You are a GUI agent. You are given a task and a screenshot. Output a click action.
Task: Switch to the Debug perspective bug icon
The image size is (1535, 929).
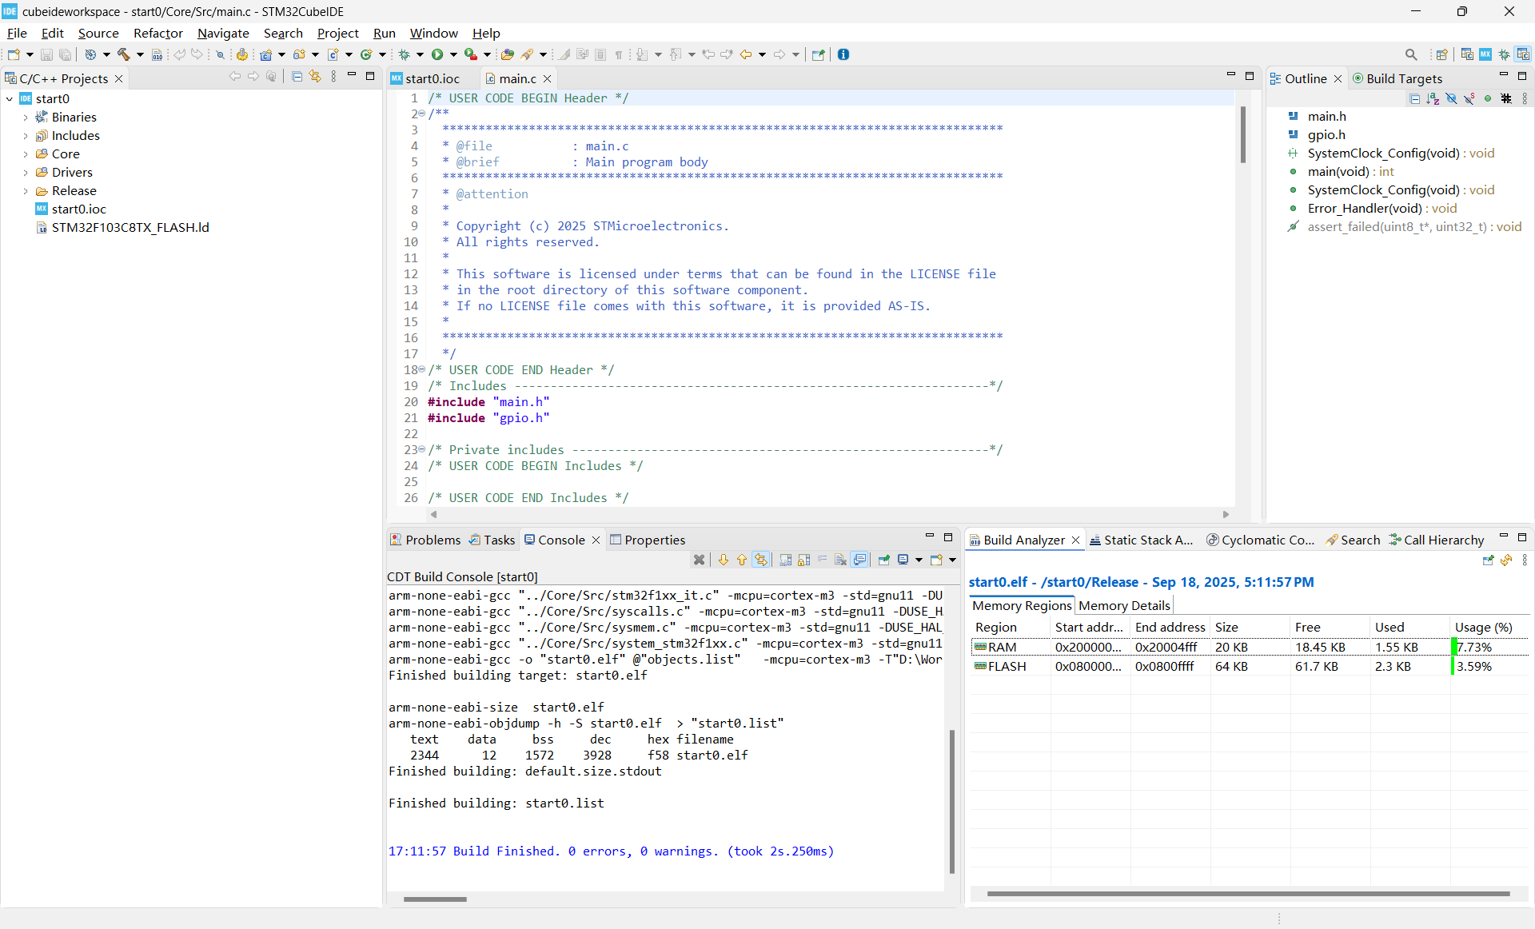click(1505, 54)
